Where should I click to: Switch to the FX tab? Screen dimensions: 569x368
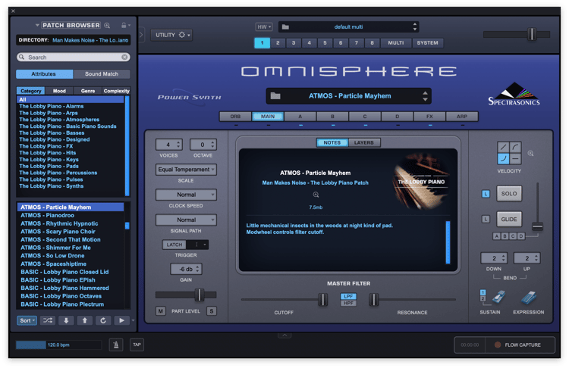[x=429, y=117]
